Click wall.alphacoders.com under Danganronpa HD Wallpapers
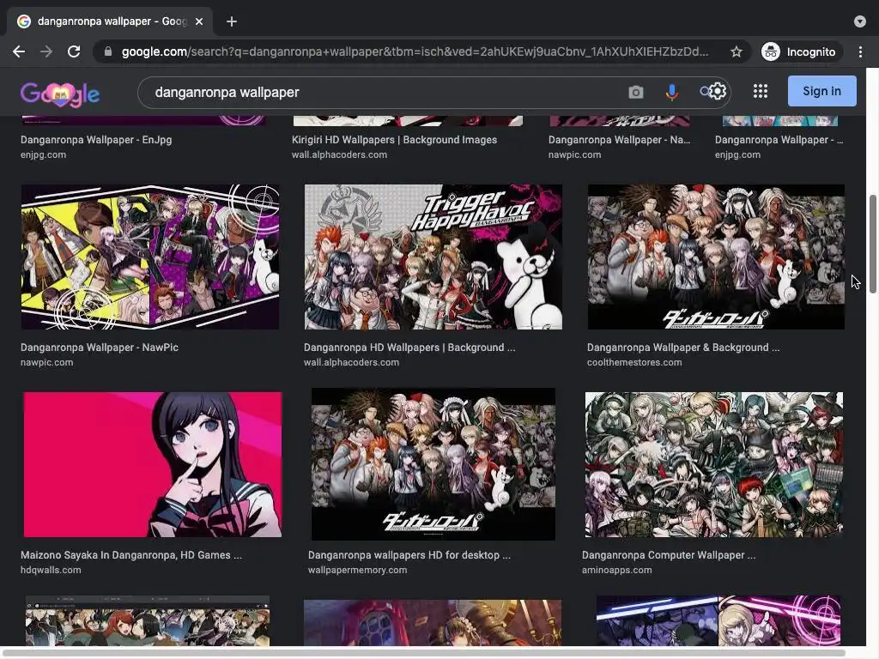The image size is (879, 659). (351, 363)
